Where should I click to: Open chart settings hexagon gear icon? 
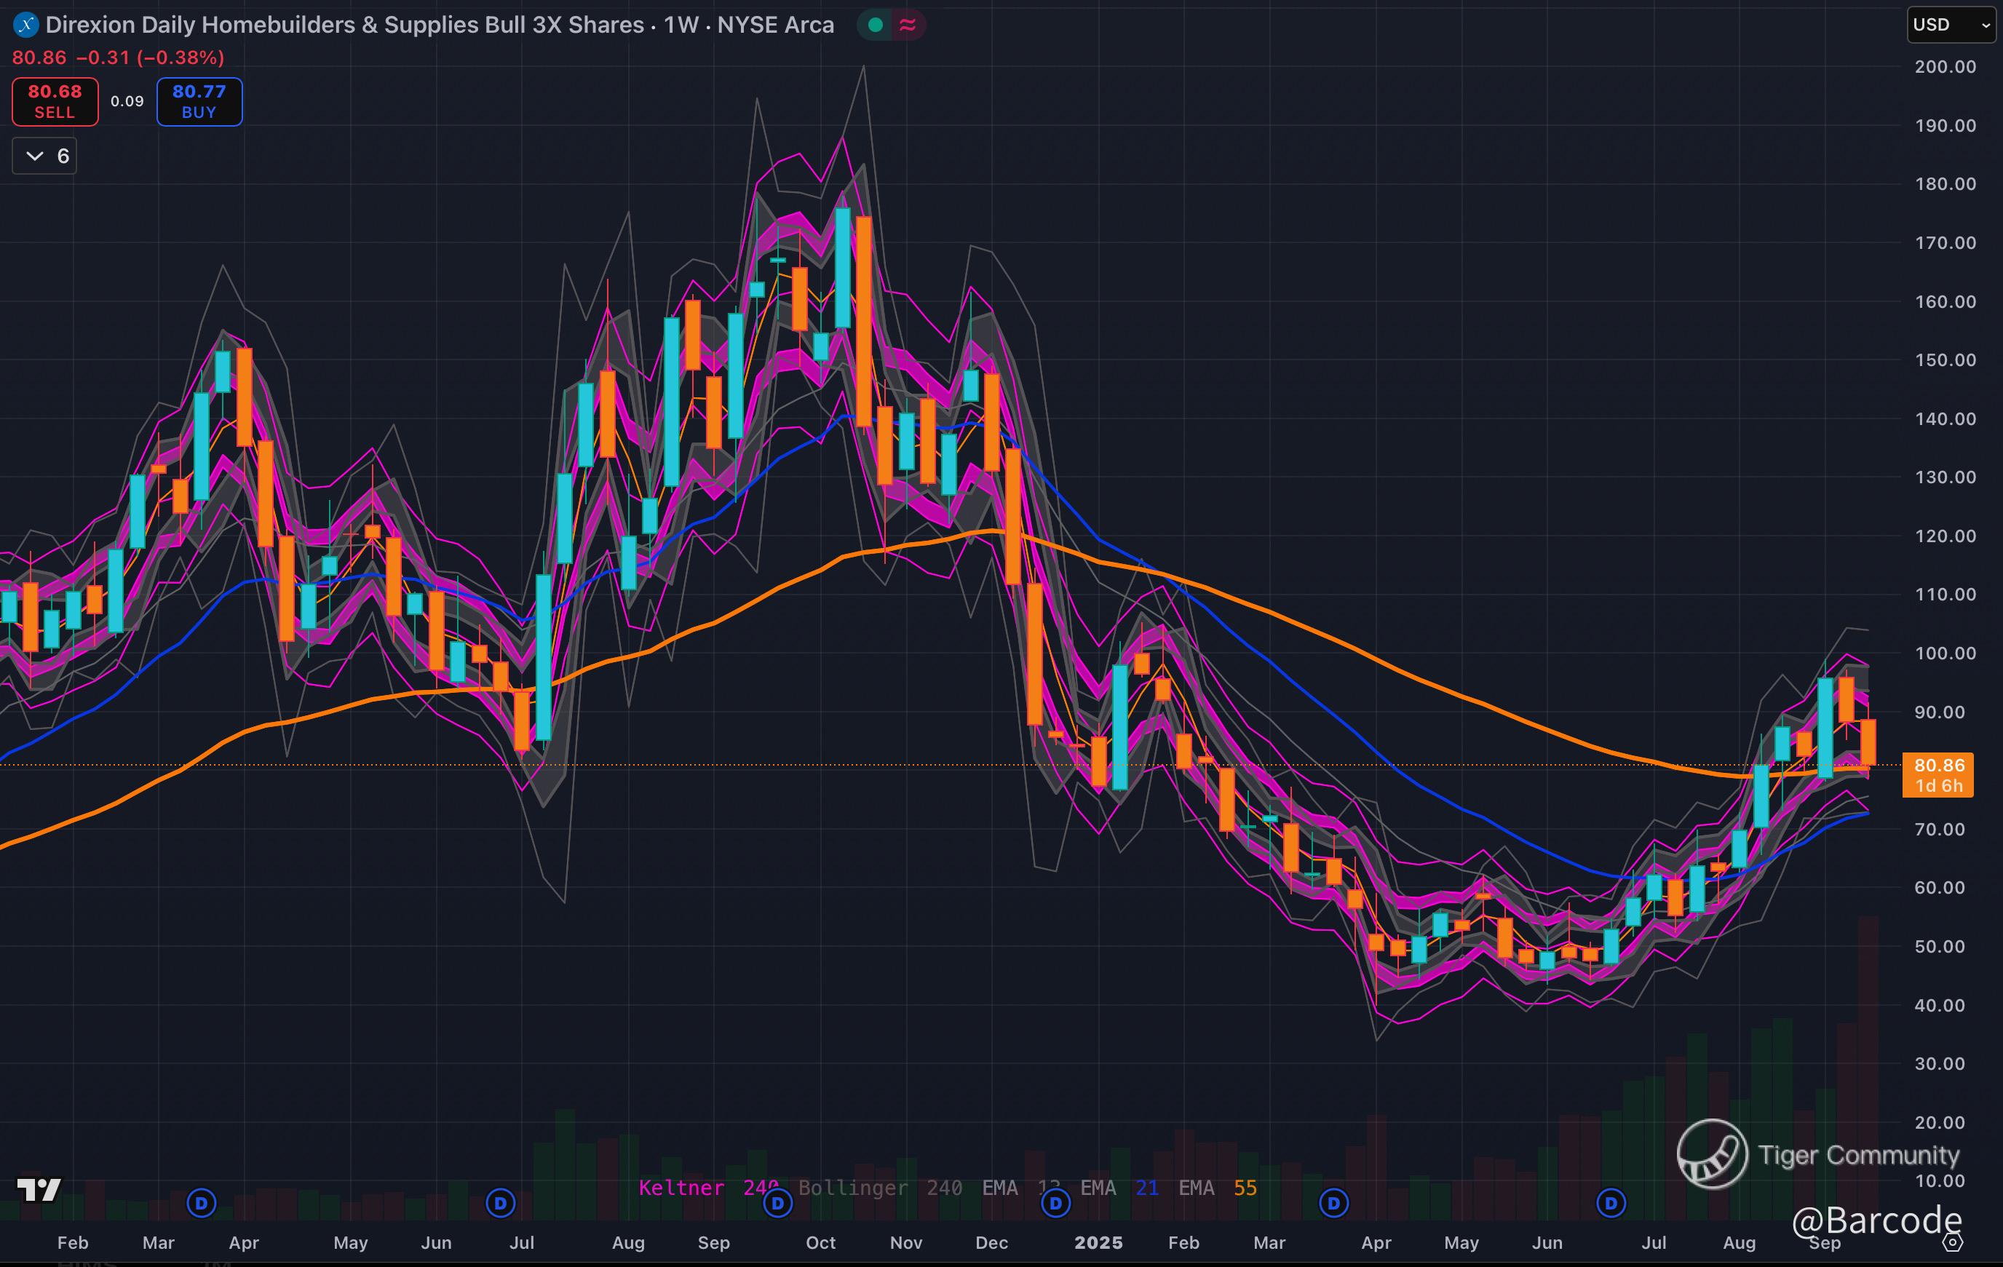tap(1952, 1243)
